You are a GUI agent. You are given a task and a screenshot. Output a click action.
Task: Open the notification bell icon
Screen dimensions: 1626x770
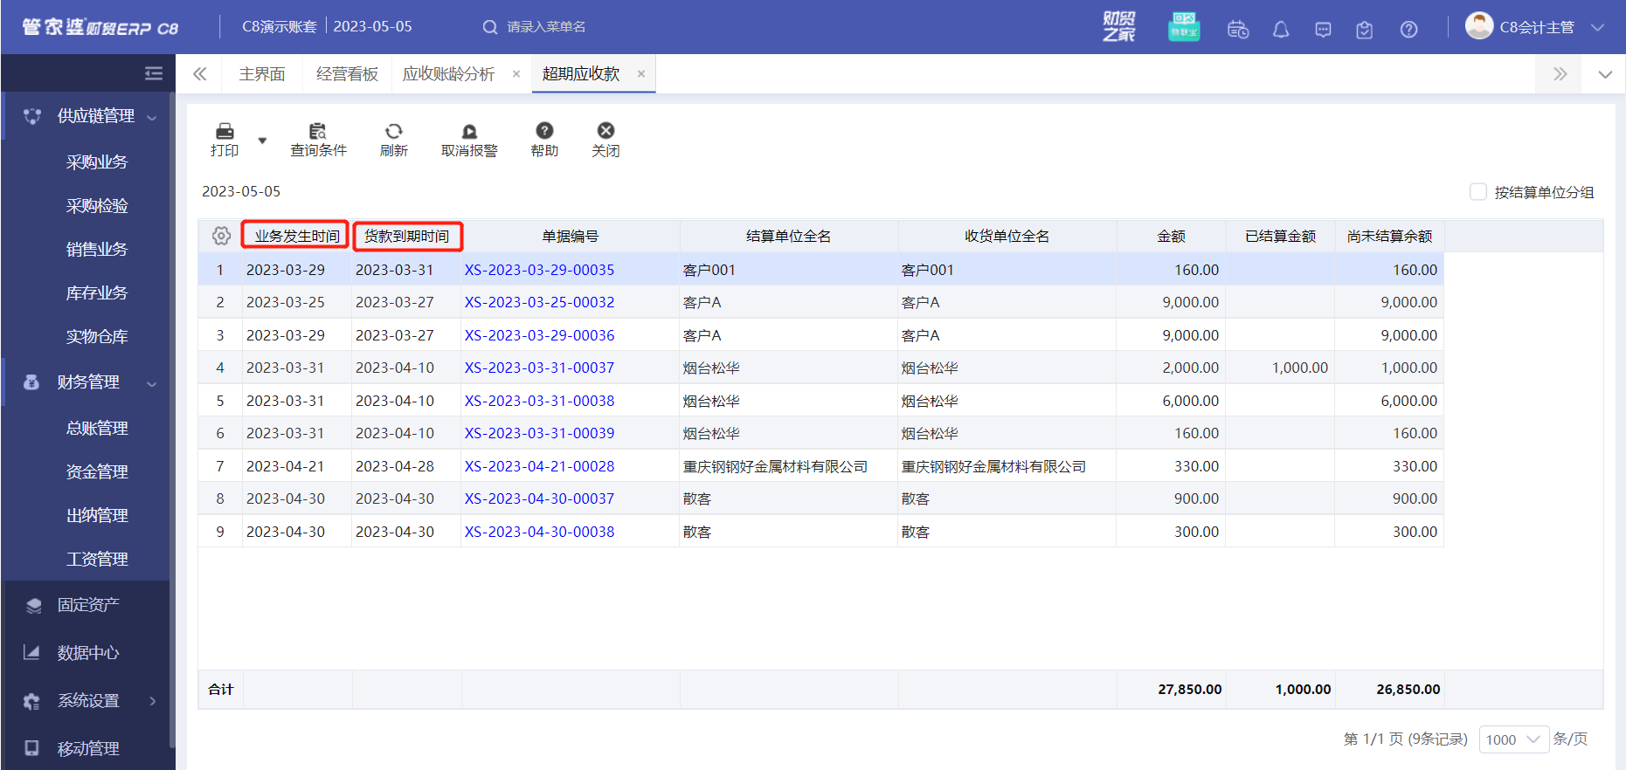pyautogui.click(x=1280, y=30)
